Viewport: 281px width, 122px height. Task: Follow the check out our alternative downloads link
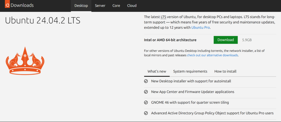(x=213, y=55)
